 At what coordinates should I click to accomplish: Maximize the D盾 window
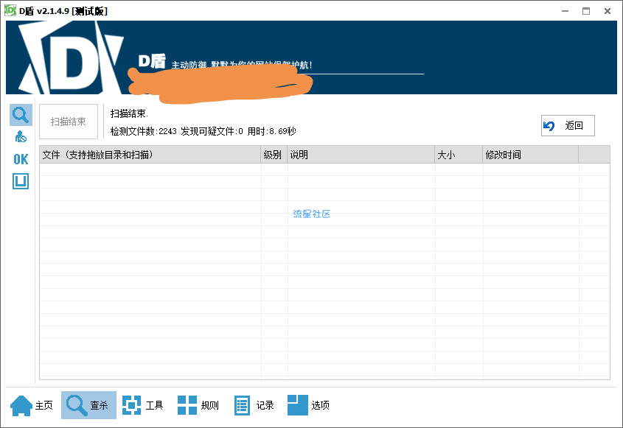point(586,11)
